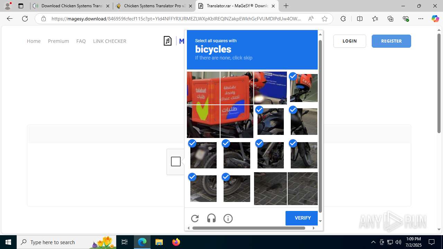The image size is (443, 249).
Task: Select the talabat logo box tile
Action: pos(203,88)
